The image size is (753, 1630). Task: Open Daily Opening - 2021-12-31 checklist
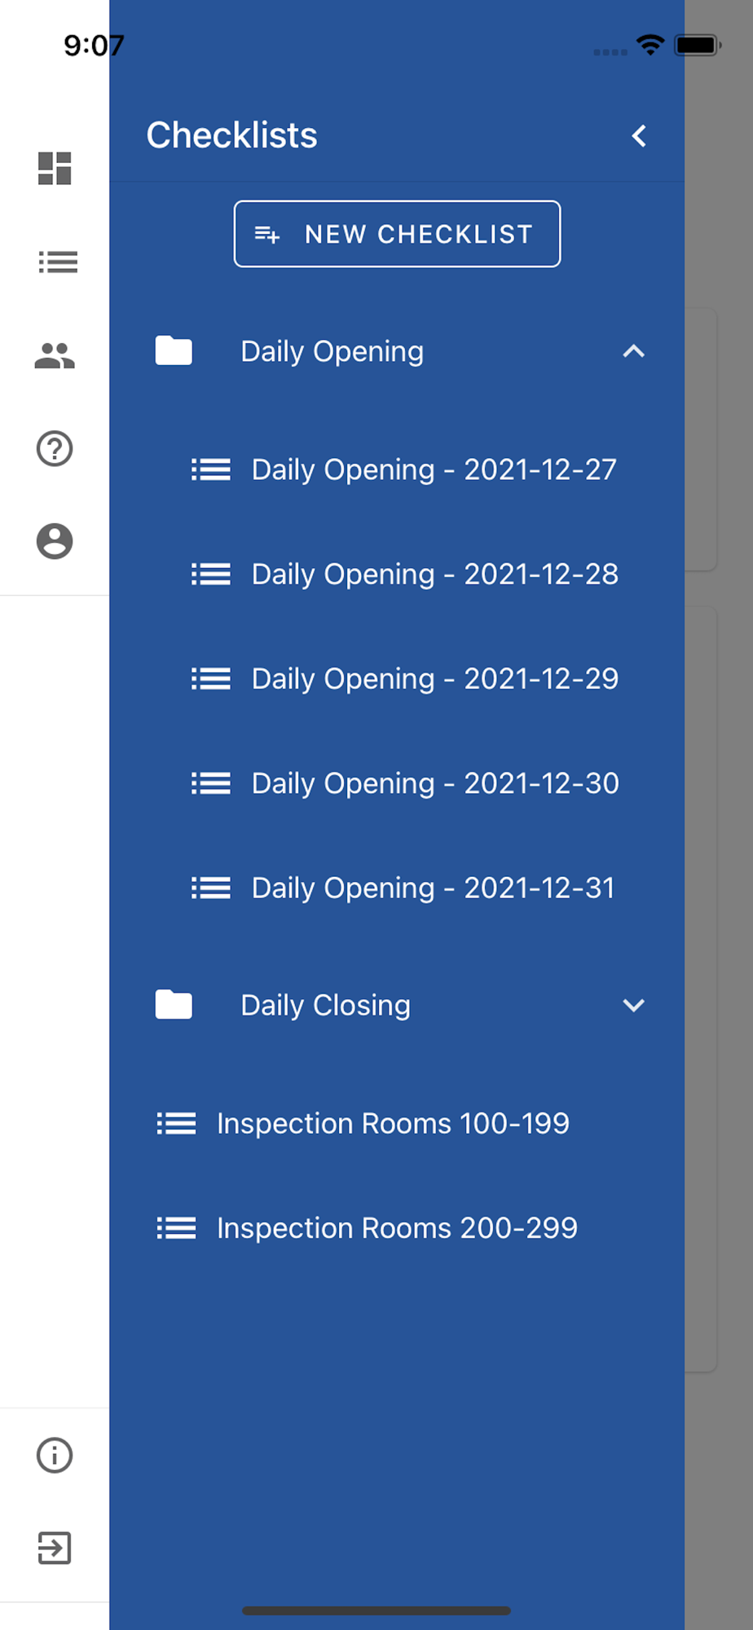433,888
